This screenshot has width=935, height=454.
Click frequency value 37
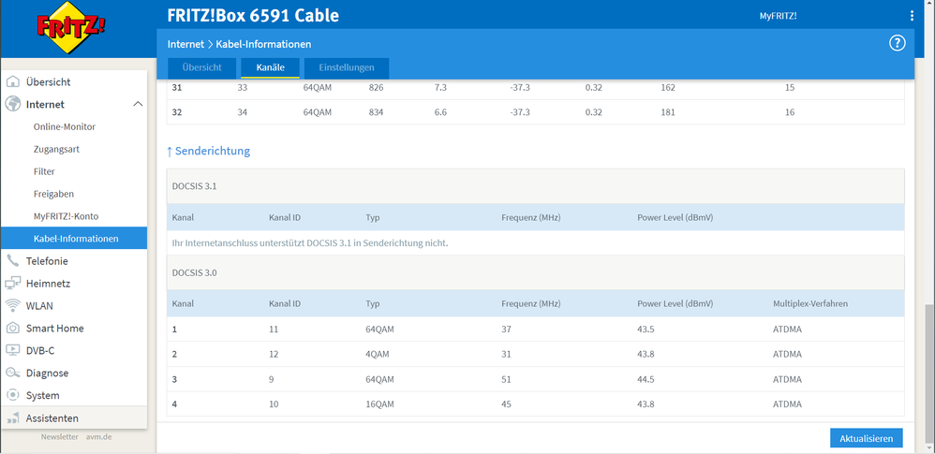point(506,329)
